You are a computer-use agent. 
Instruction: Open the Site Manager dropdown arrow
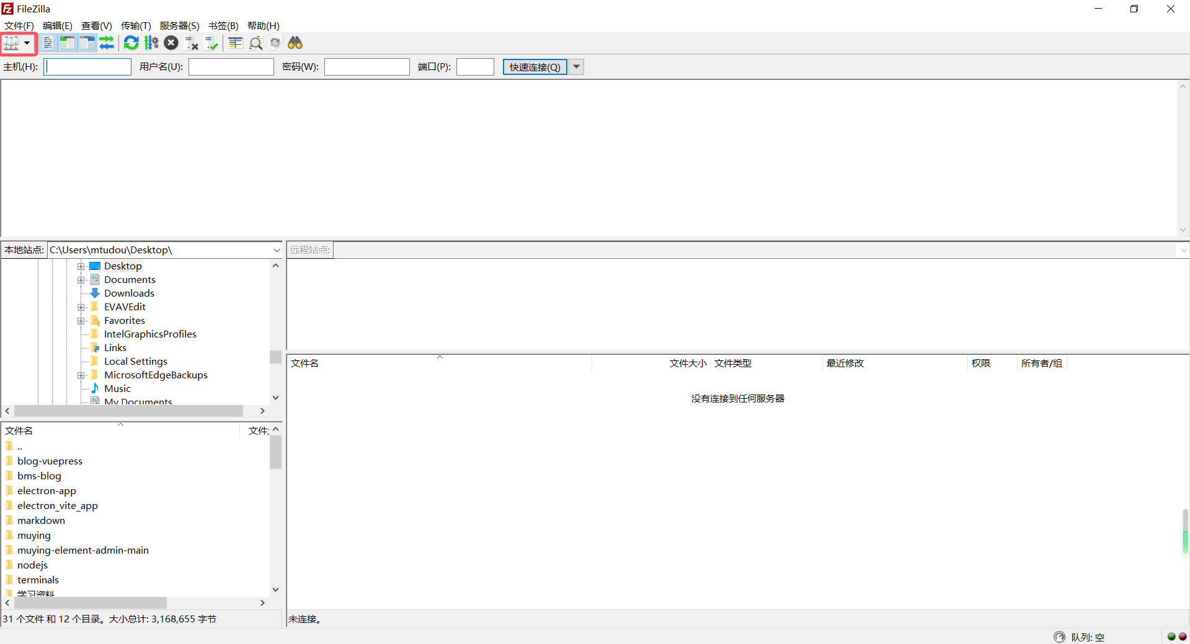tap(27, 43)
